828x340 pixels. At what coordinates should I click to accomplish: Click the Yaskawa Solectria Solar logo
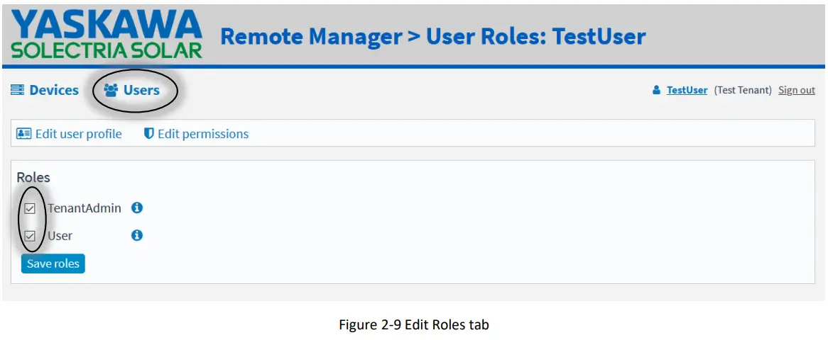pos(107,34)
